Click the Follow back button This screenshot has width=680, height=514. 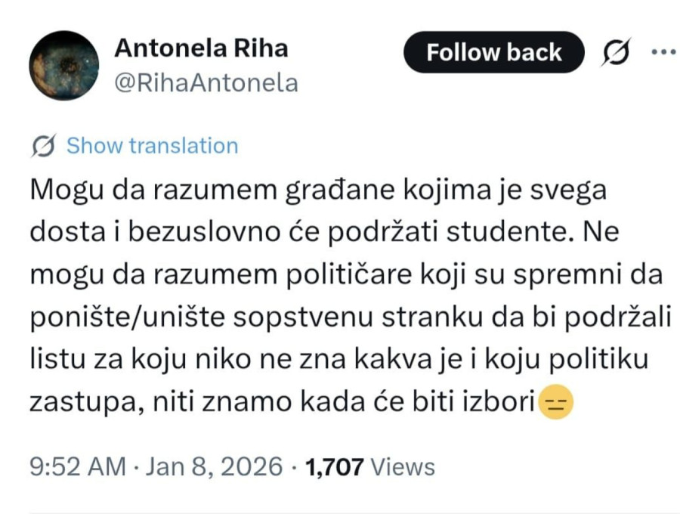[493, 51]
